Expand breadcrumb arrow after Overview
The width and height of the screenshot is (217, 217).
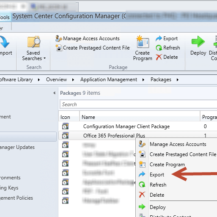click(x=73, y=80)
